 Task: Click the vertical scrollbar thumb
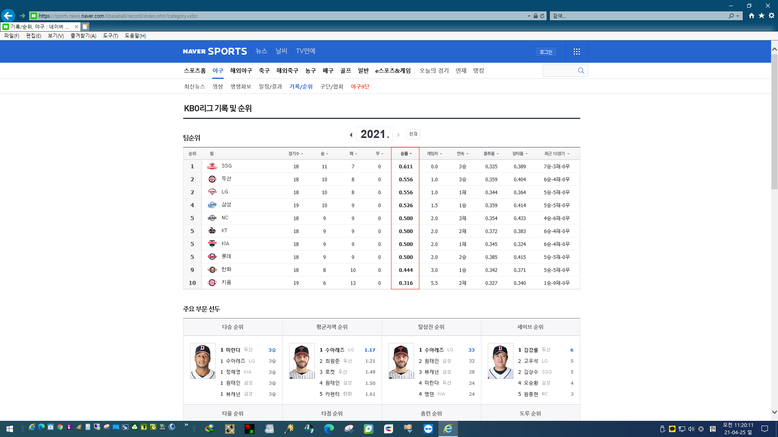(774, 121)
